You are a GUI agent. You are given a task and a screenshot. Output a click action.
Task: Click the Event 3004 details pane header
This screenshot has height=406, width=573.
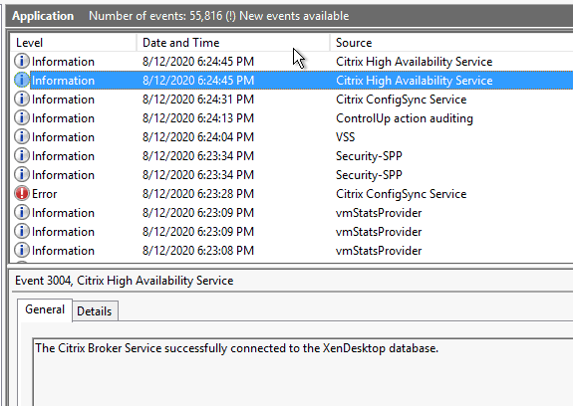click(x=125, y=281)
